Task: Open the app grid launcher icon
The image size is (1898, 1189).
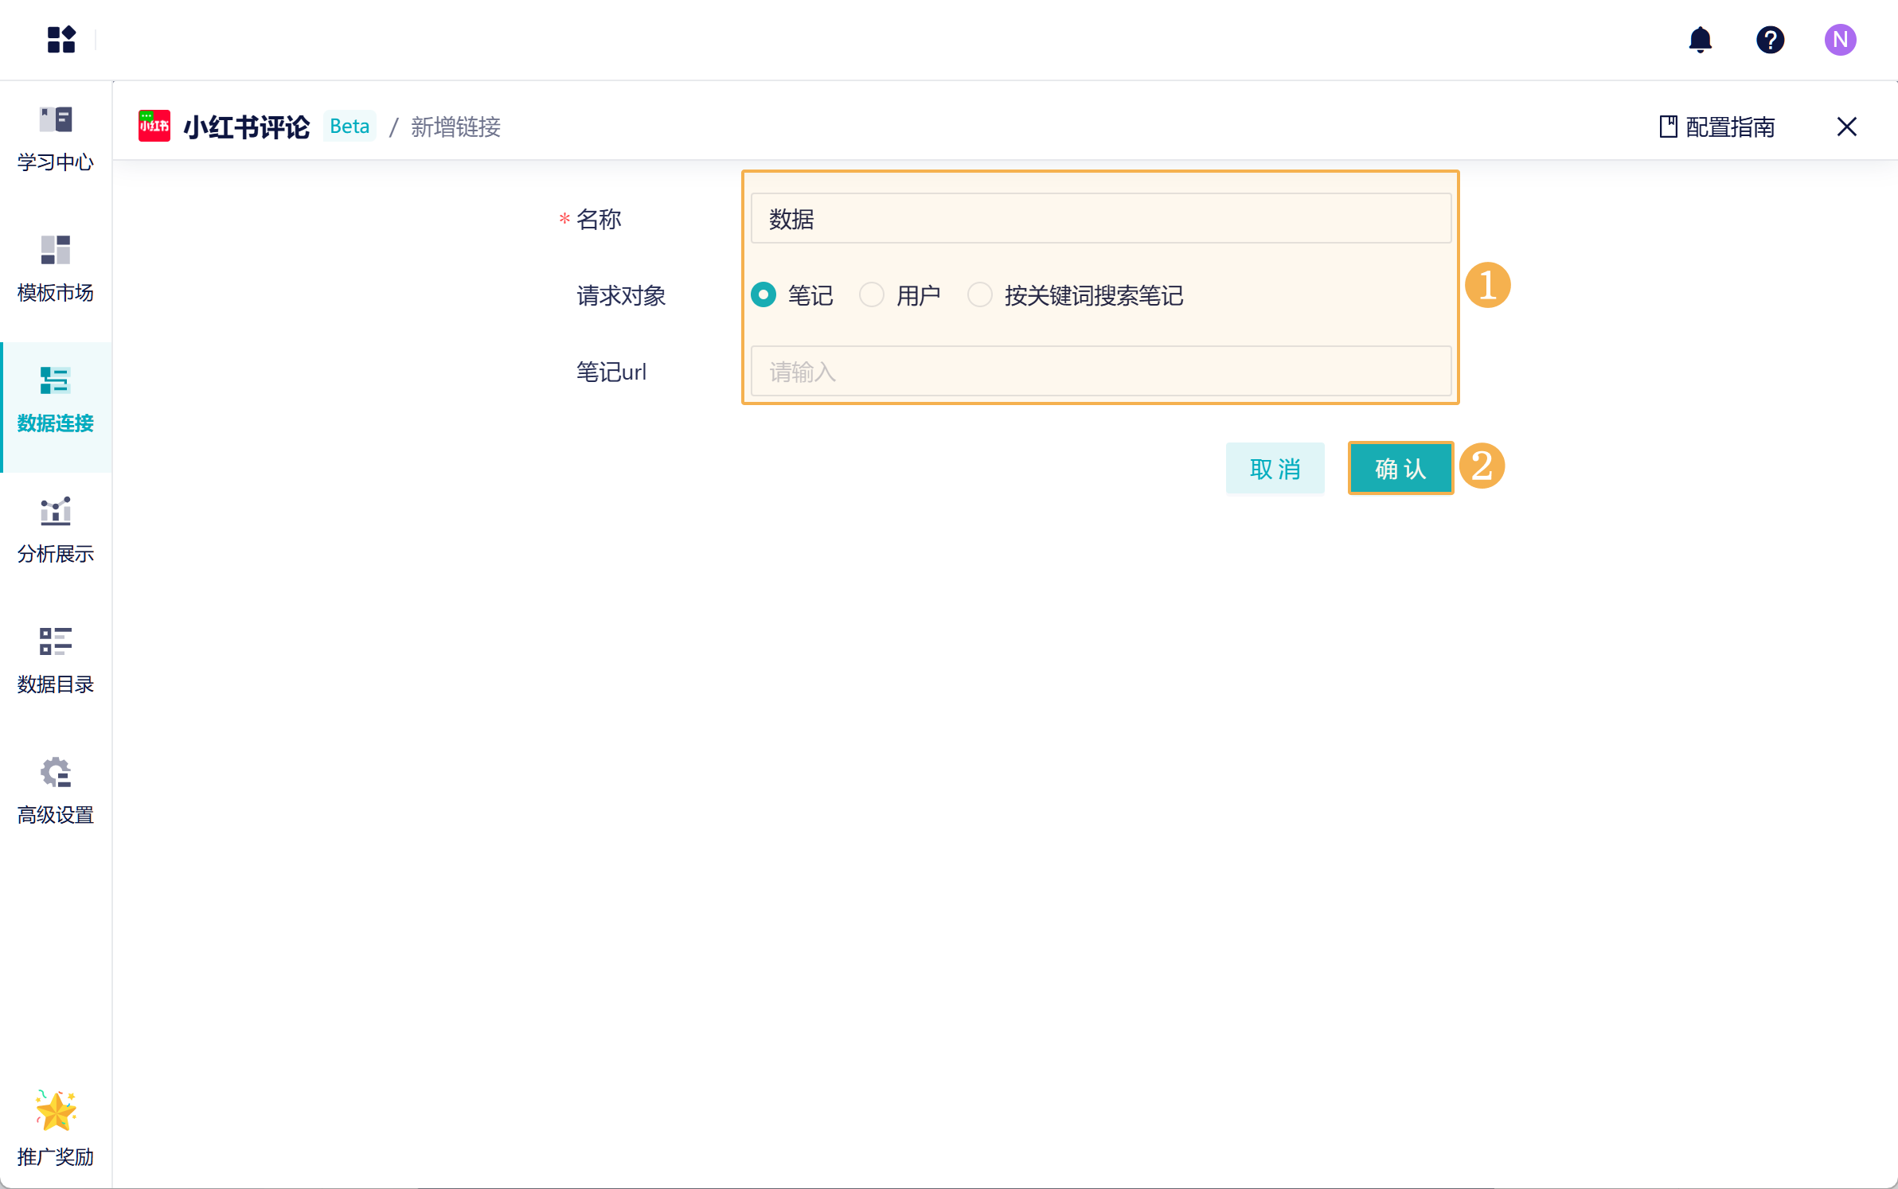Action: click(61, 39)
